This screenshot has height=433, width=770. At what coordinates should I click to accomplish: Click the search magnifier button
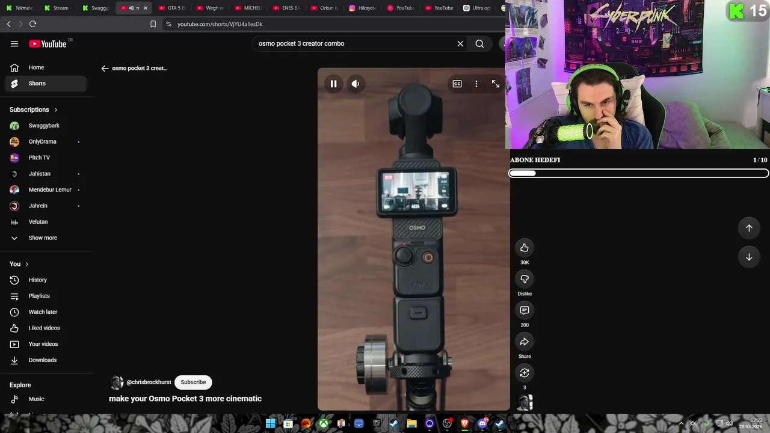coord(479,43)
